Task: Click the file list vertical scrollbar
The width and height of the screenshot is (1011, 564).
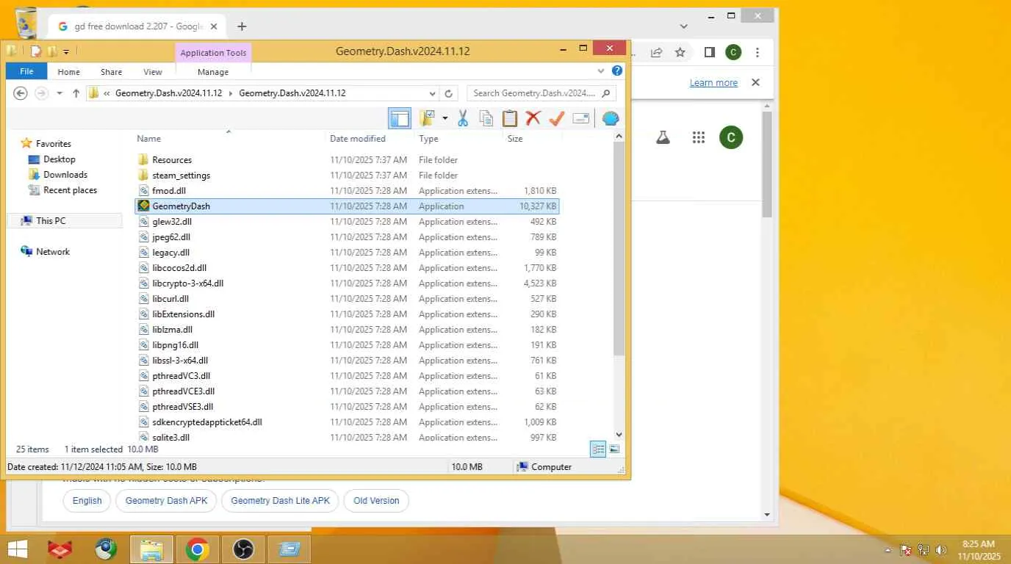Action: [x=619, y=248]
